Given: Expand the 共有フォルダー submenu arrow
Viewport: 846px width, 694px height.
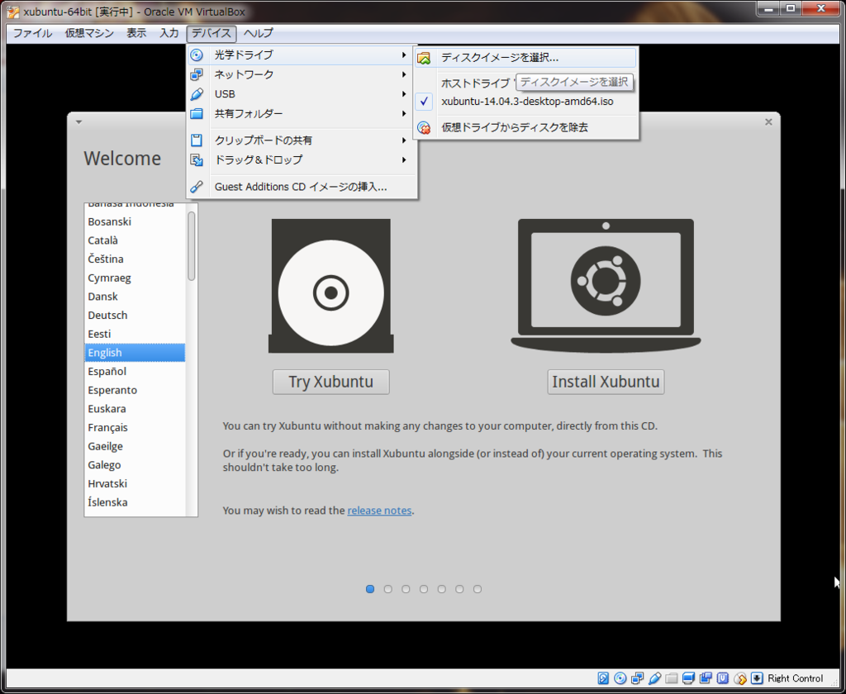Looking at the screenshot, I should pyautogui.click(x=403, y=114).
